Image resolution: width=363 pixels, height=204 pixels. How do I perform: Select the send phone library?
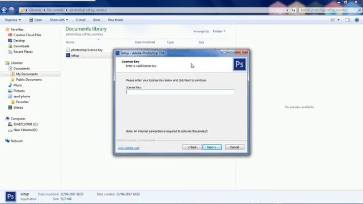[x=22, y=96]
